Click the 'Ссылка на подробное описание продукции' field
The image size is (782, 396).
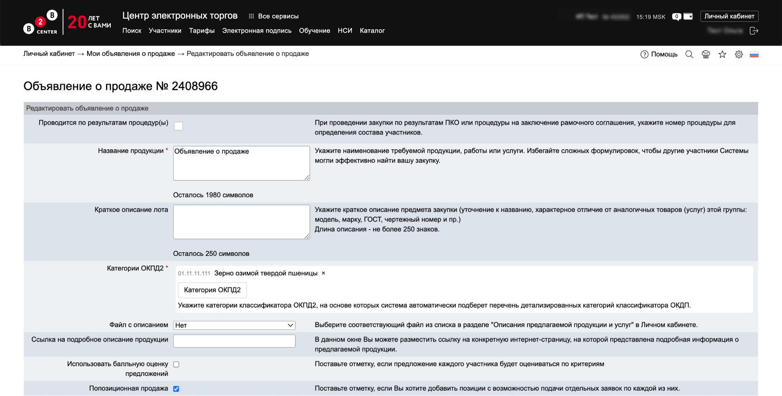234,341
